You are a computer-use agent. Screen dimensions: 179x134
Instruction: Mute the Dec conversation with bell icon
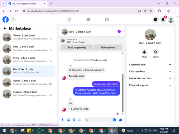(x=144, y=52)
